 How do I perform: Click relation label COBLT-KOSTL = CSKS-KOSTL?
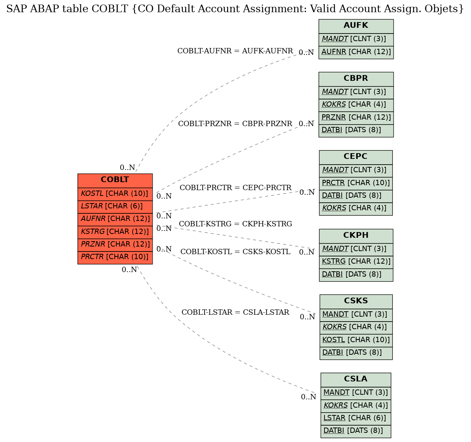point(235,252)
